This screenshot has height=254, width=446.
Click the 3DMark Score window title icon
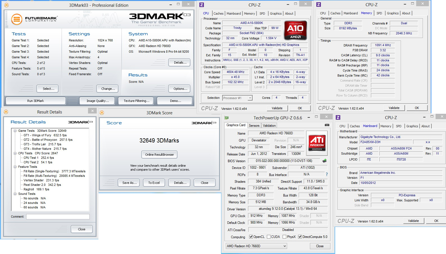click(x=102, y=113)
